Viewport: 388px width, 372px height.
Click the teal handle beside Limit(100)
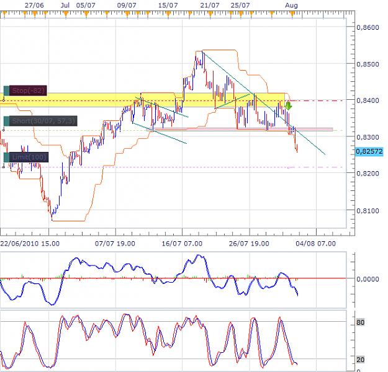point(6,157)
